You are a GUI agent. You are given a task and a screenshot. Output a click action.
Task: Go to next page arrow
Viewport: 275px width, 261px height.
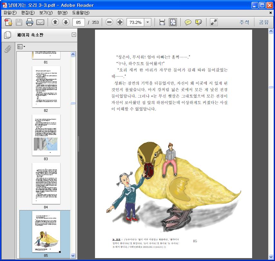(x=66, y=22)
